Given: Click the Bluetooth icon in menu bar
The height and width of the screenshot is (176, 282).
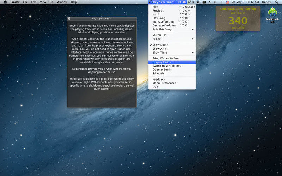Looking at the screenshot, I should coord(221,2).
